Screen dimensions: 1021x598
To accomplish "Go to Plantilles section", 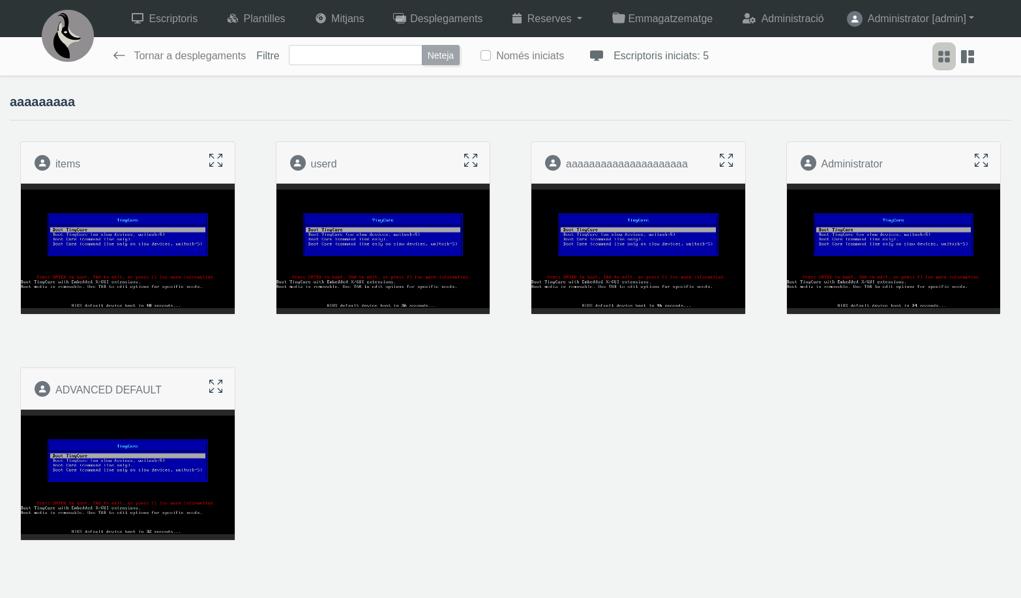I will pyautogui.click(x=256, y=18).
